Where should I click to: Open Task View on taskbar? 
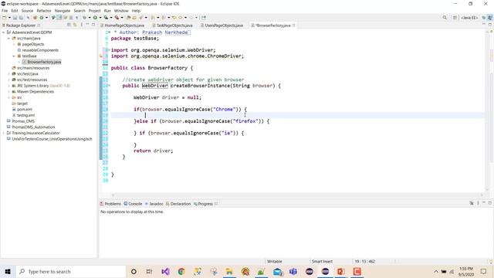point(149,271)
